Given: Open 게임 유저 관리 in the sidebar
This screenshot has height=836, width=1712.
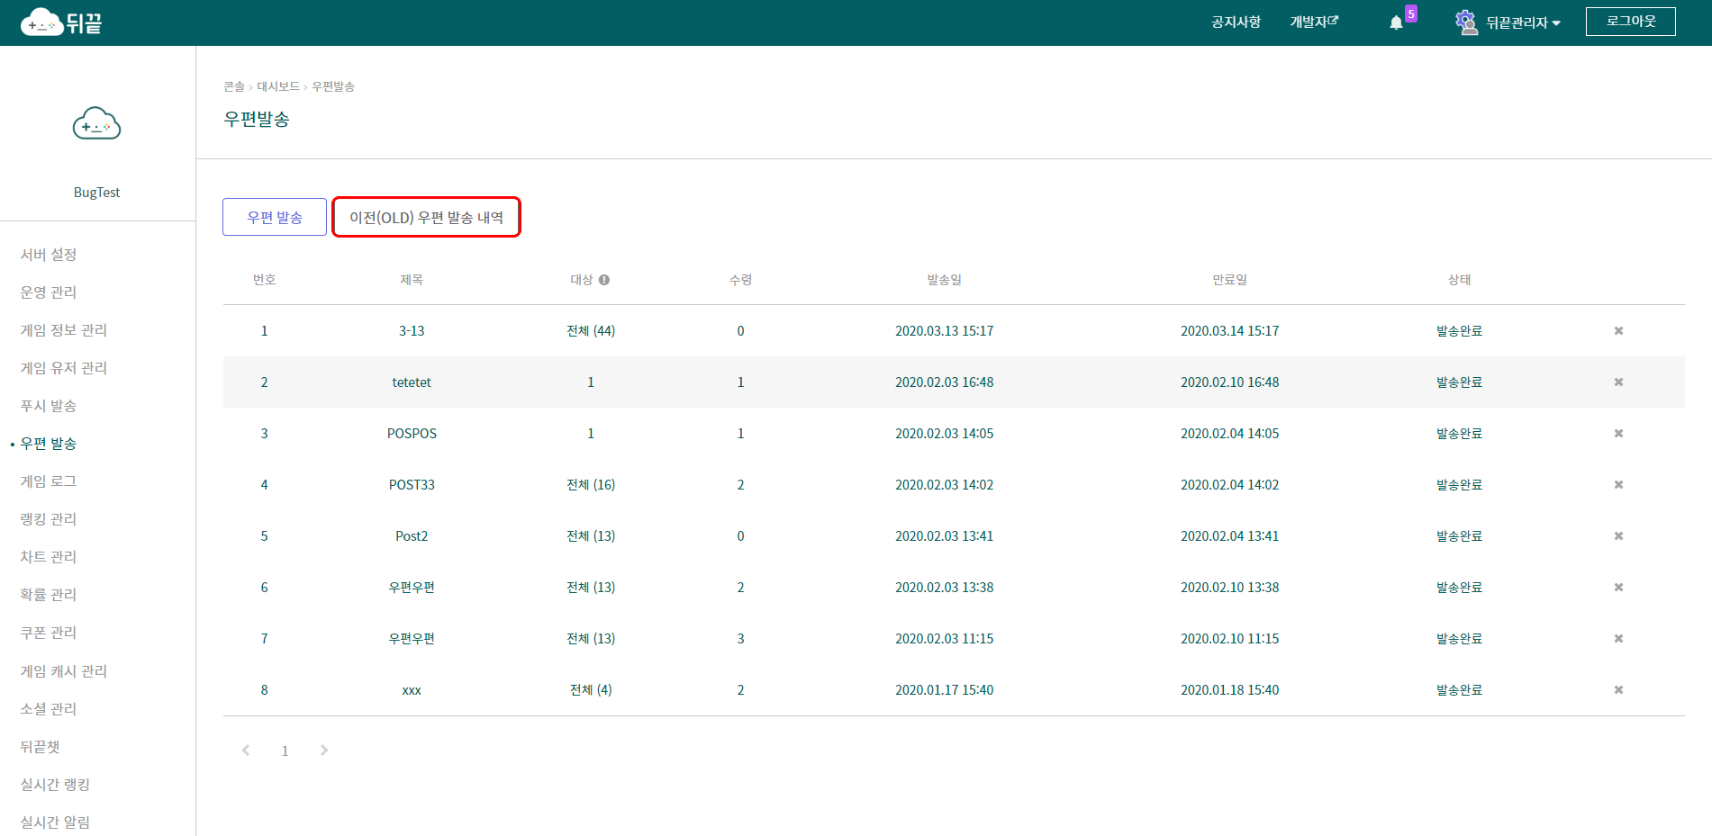Looking at the screenshot, I should click(64, 368).
